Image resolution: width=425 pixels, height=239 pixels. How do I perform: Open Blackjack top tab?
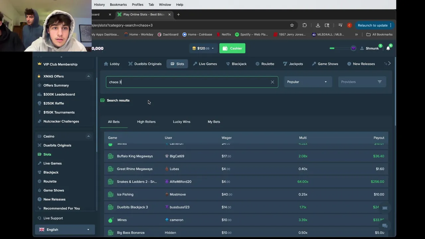[x=236, y=64]
